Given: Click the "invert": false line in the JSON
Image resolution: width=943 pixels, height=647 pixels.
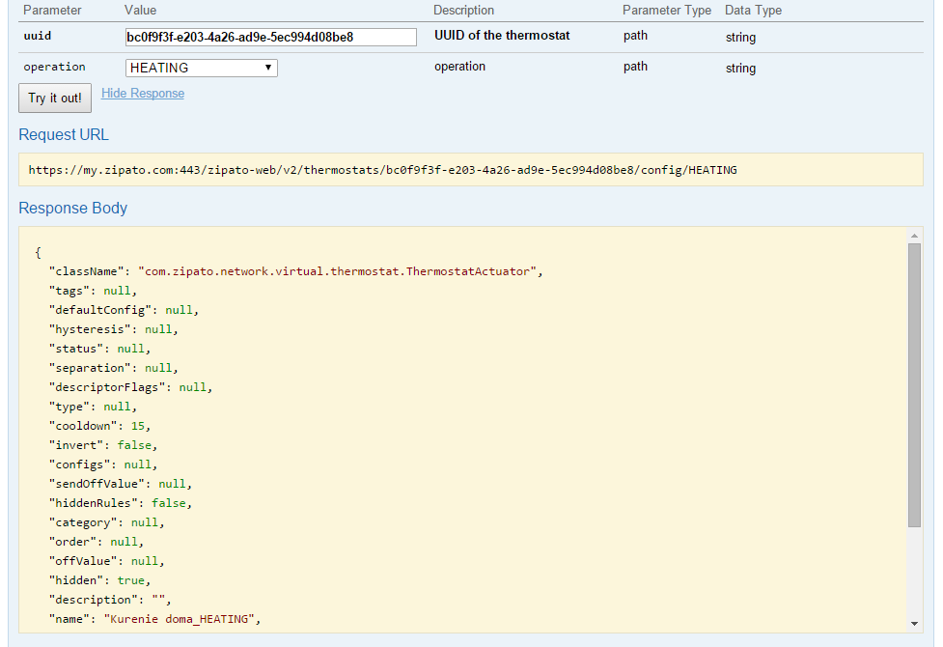Looking at the screenshot, I should coord(103,445).
